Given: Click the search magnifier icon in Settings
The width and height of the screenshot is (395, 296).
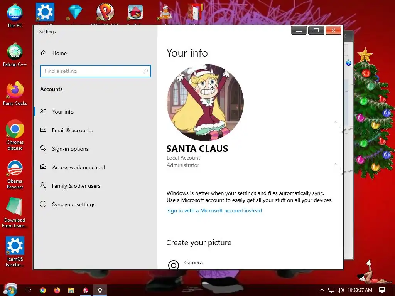Looking at the screenshot, I should (x=145, y=71).
